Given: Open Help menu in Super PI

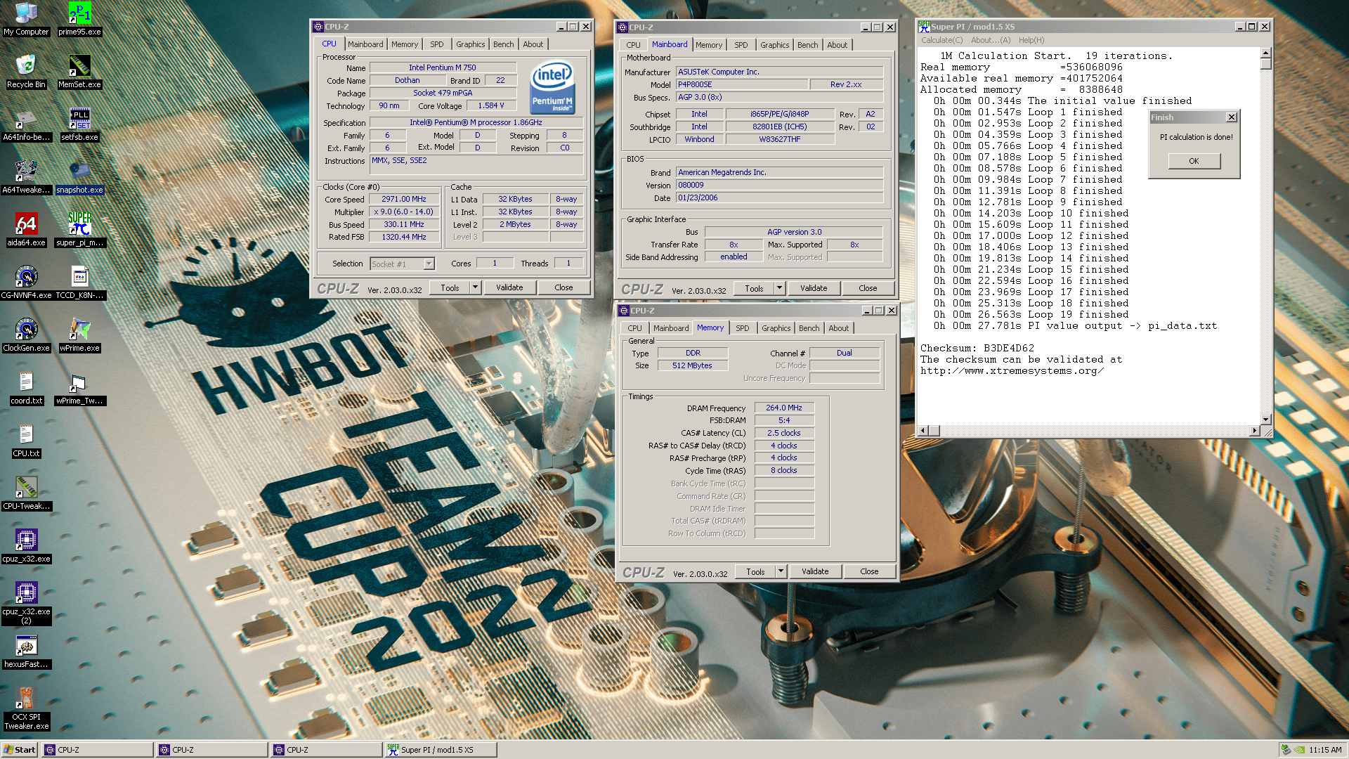Looking at the screenshot, I should pos(1031,40).
